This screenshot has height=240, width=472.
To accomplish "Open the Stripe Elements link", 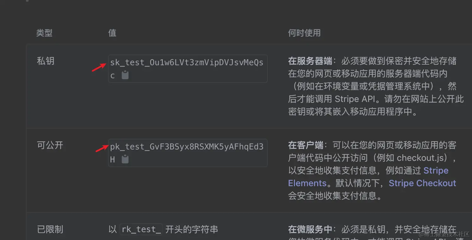I will coord(307,183).
